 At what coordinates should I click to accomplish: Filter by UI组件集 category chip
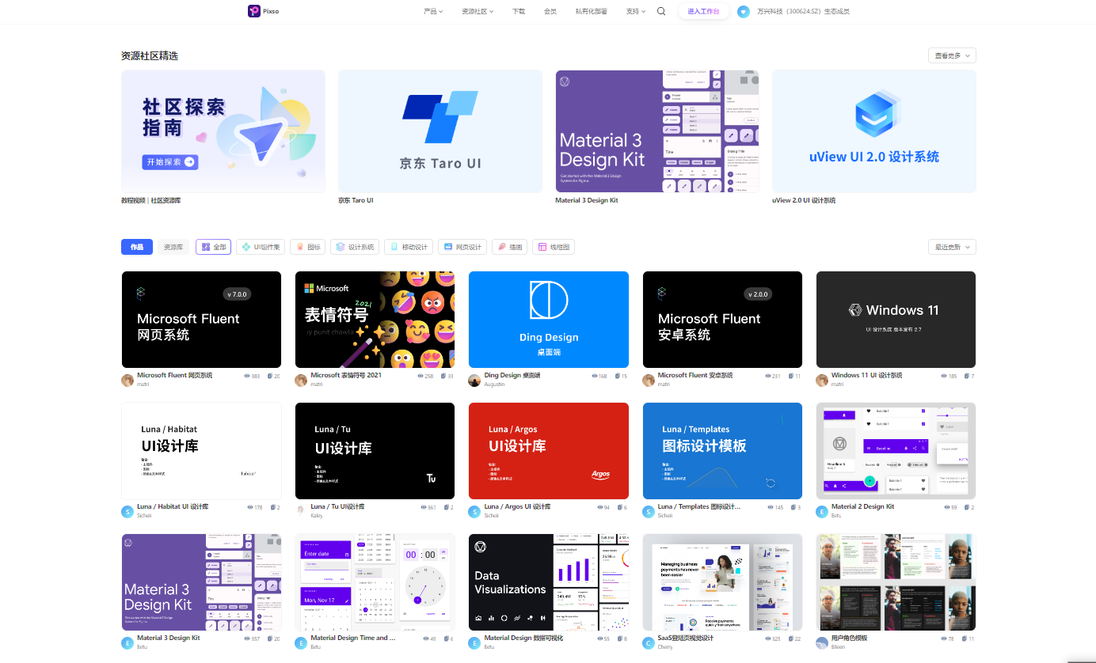pyautogui.click(x=261, y=247)
